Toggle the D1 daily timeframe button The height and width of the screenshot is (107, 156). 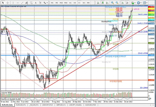79,3
